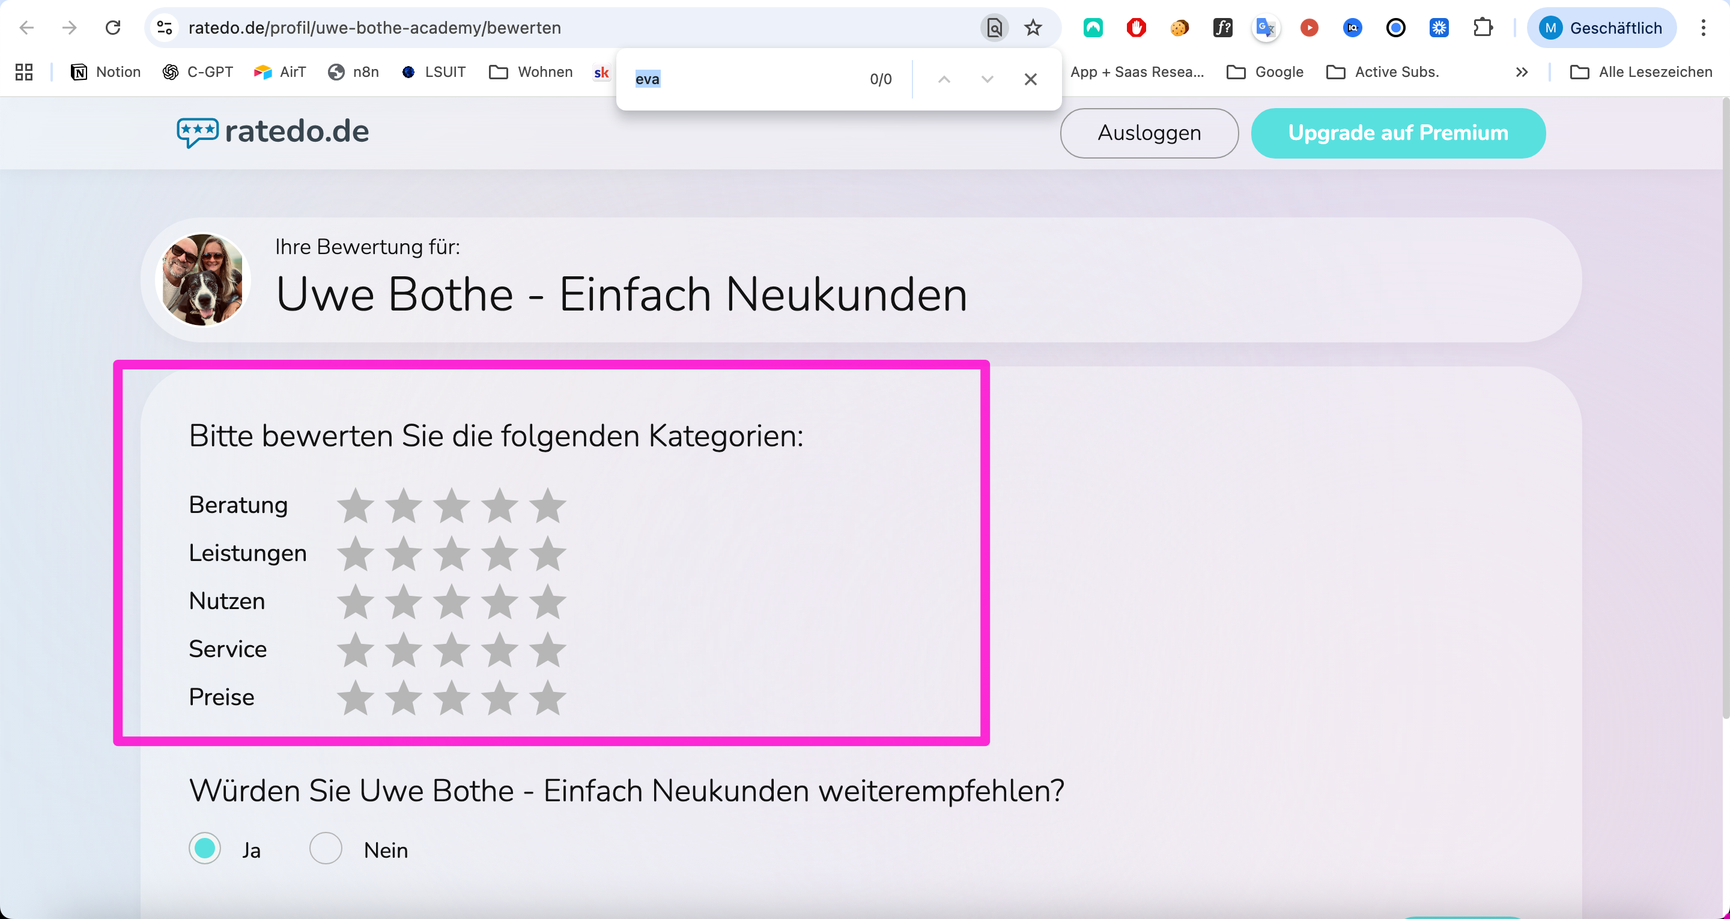Open the green extension icon
This screenshot has width=1730, height=919.
[1093, 28]
